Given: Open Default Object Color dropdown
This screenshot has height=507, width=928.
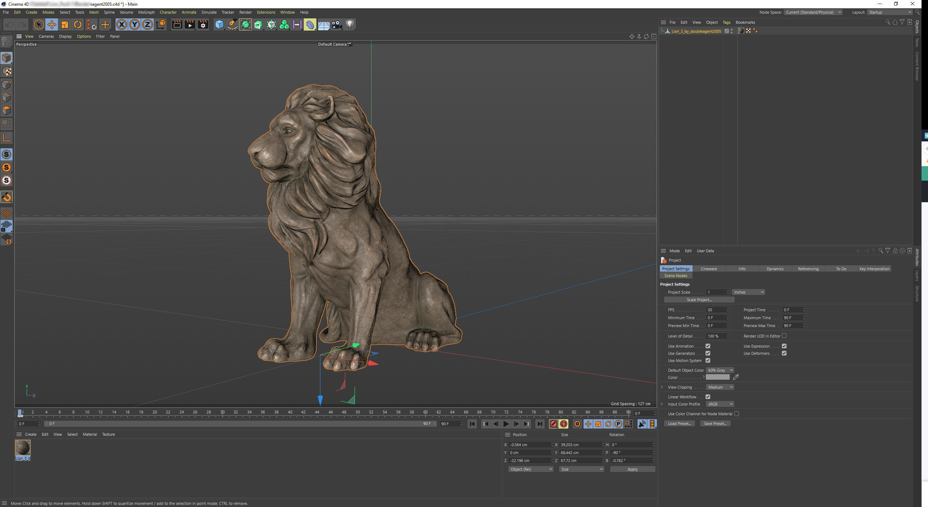Looking at the screenshot, I should pyautogui.click(x=720, y=370).
